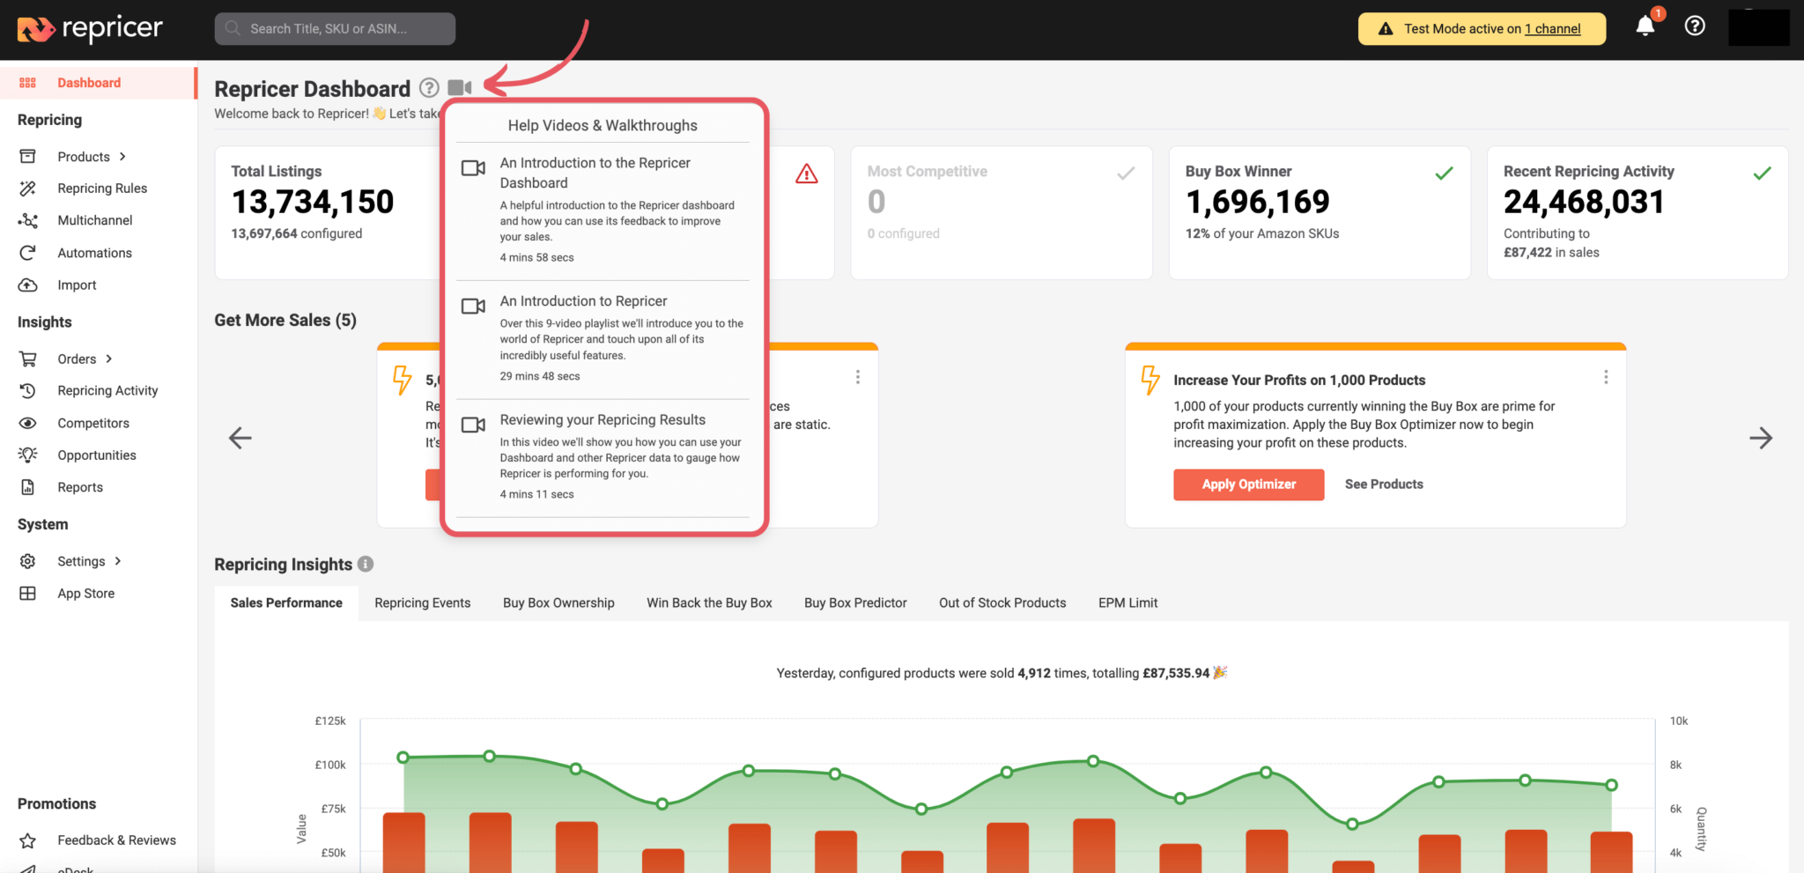Switch to the Out of Stock Products tab
Image resolution: width=1804 pixels, height=873 pixels.
point(1002,603)
